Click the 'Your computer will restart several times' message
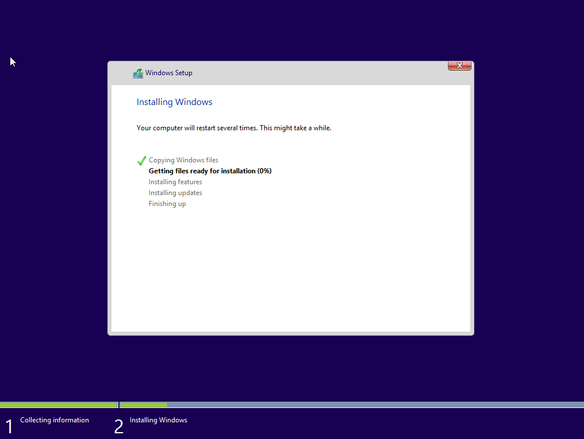584x439 pixels. [234, 128]
